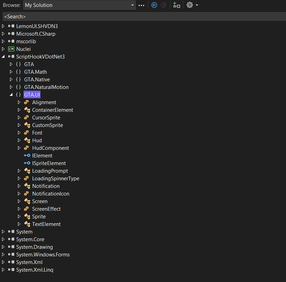Click the LemonUI.SHVDN3 assembly icon
Viewport: 286px width, 282px height.
click(x=11, y=26)
